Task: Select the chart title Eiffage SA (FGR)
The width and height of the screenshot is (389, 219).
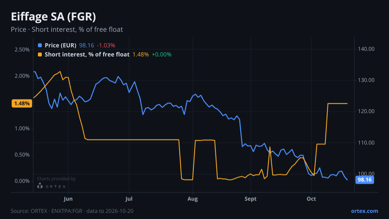Action: (x=53, y=17)
